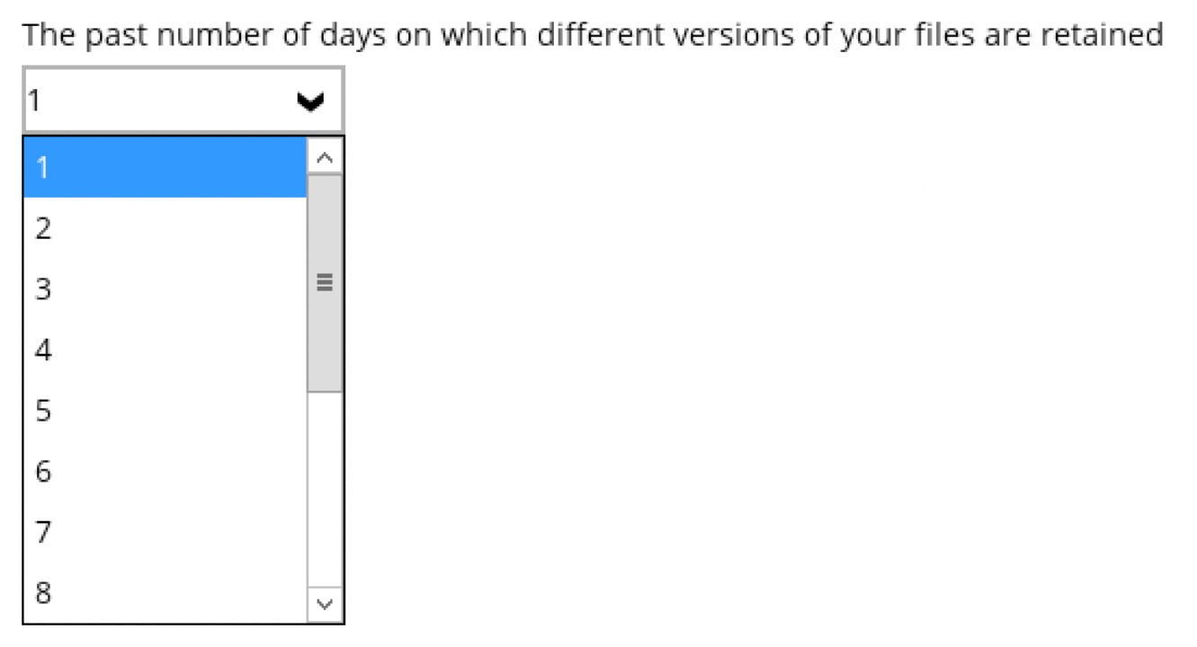Collapse the retention days dropdown using its chevron
Image resolution: width=1197 pixels, height=647 pixels.
click(311, 102)
